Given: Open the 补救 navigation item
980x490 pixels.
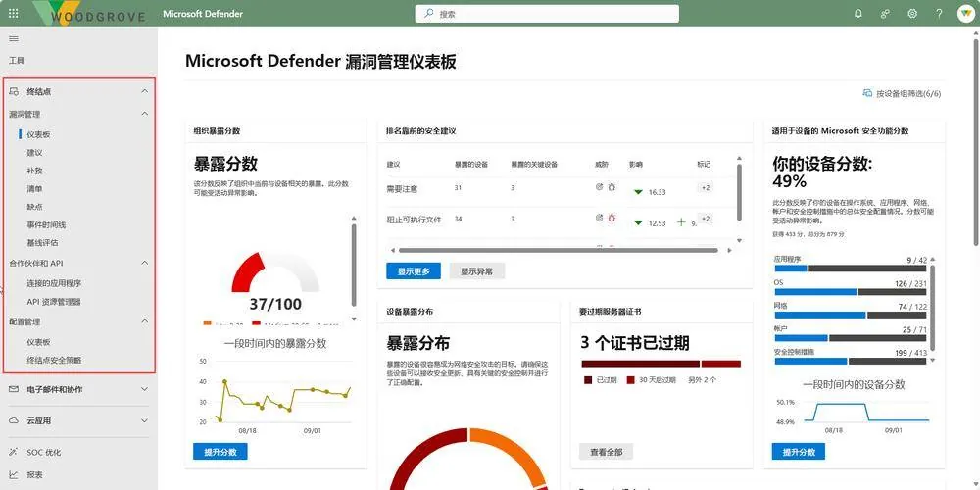Looking at the screenshot, I should [x=34, y=171].
